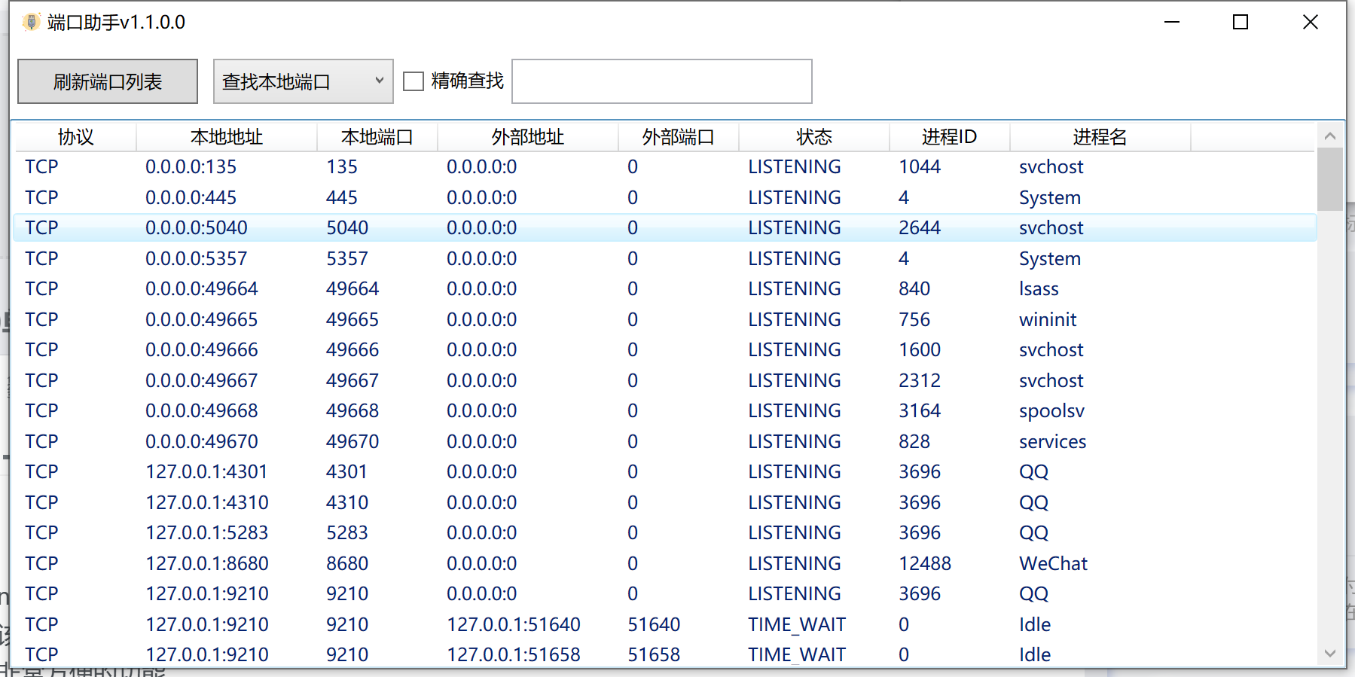Sort by the 外部地址 column header
Image resolution: width=1355 pixels, height=677 pixels.
pos(528,137)
